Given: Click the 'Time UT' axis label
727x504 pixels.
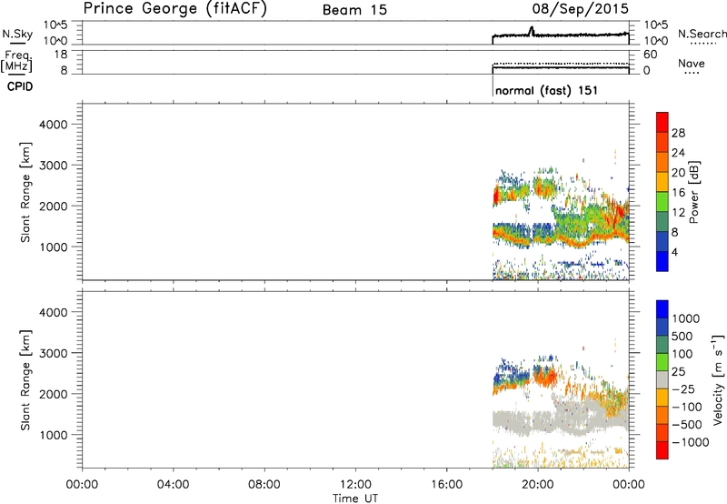Looking at the screenshot, I should (x=355, y=499).
